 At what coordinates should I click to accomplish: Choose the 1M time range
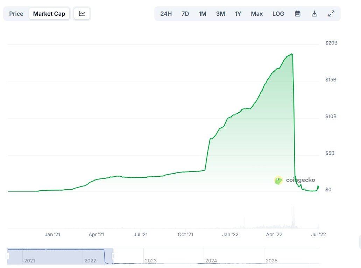pyautogui.click(x=202, y=14)
